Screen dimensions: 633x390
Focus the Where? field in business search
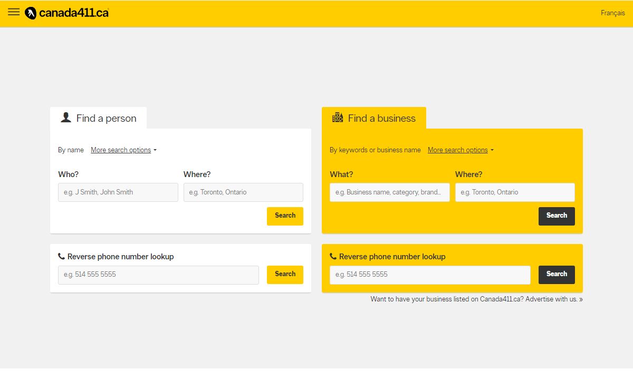click(x=515, y=192)
